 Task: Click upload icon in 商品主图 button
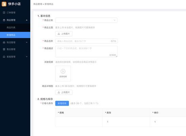pos(59,34)
